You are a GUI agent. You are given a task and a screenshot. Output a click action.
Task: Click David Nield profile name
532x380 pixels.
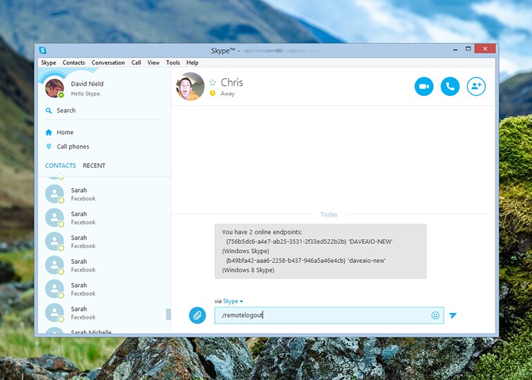click(87, 84)
